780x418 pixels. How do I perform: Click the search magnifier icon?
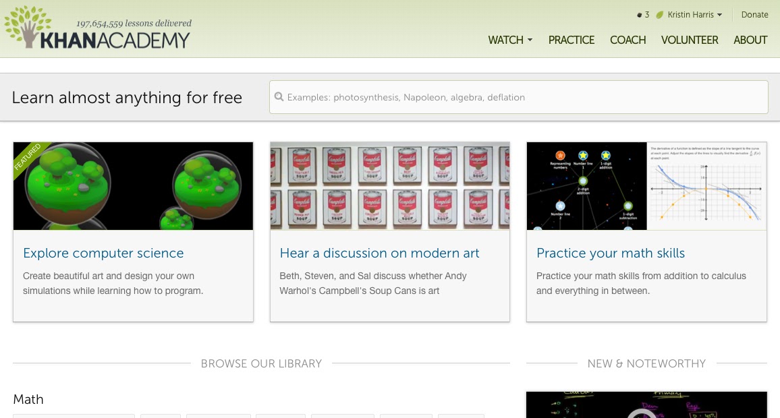(x=279, y=97)
